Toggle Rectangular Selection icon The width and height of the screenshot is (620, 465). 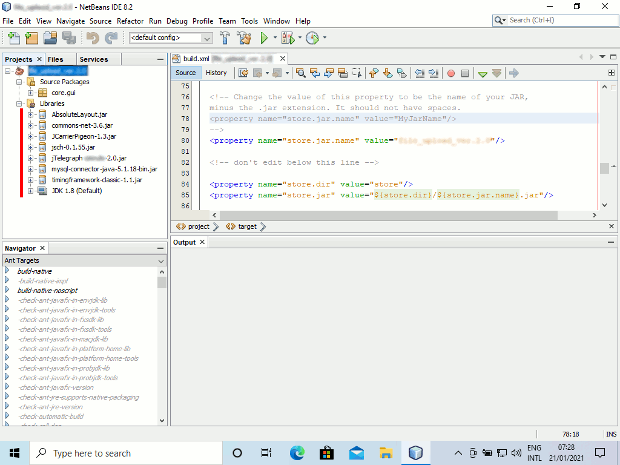[356, 73]
